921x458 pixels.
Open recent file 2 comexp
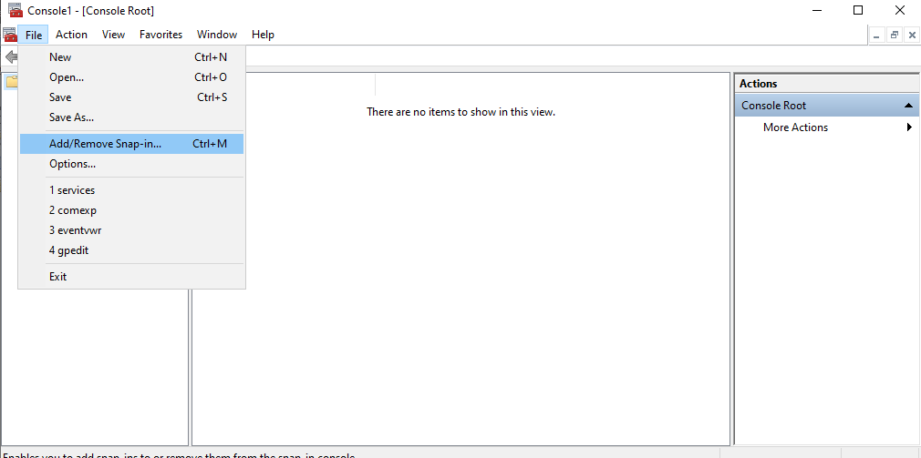131,210
